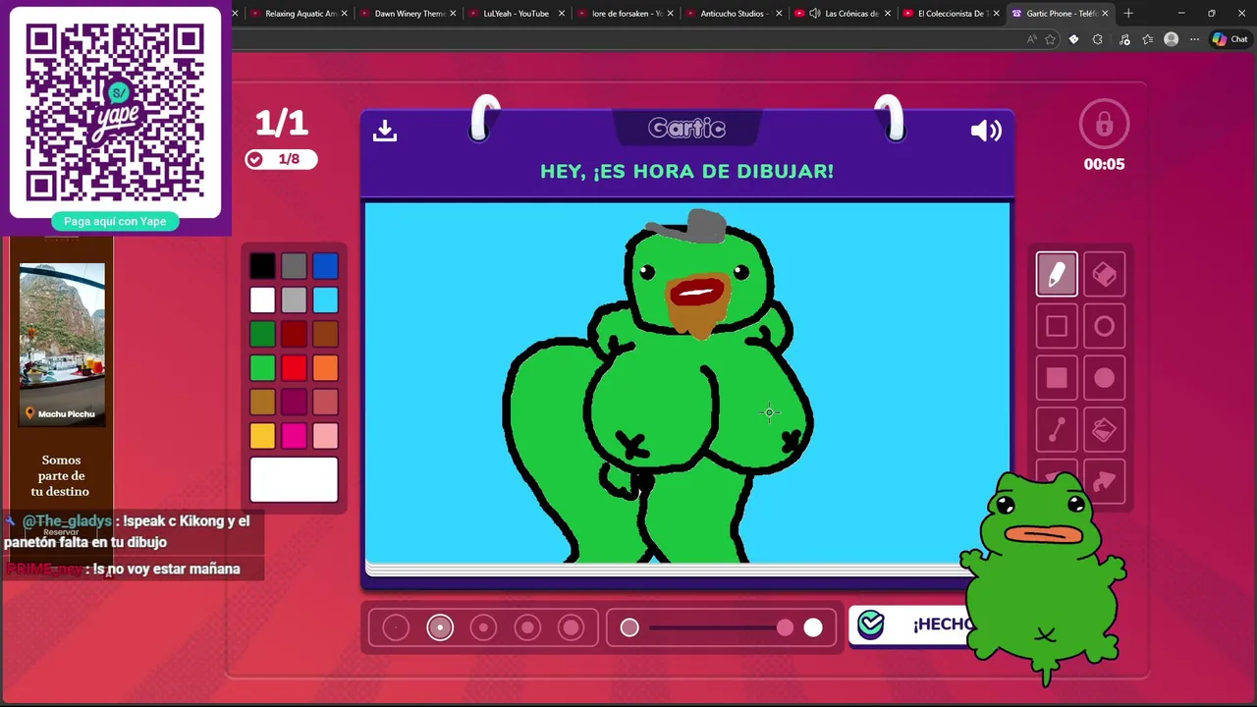Choose the second brush size
Screen dimensions: 1257x707
(440, 627)
